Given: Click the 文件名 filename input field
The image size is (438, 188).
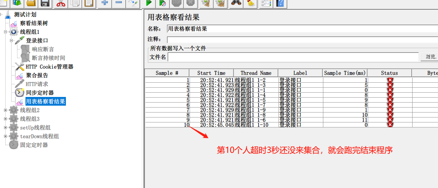Looking at the screenshot, I should [x=293, y=57].
